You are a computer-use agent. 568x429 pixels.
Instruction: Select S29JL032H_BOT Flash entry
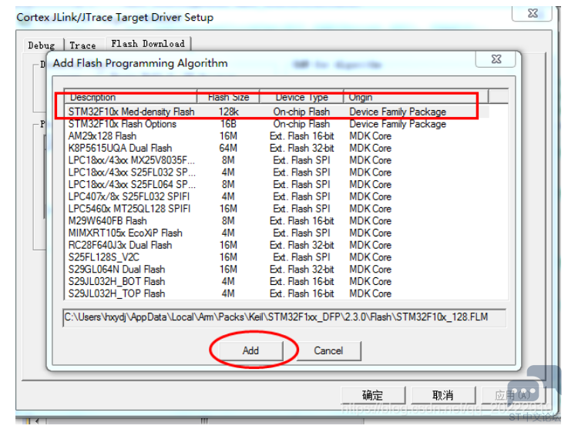click(277, 281)
